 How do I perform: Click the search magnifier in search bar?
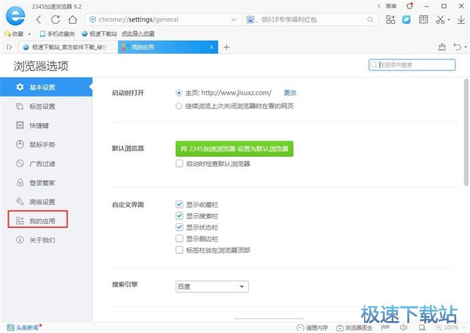coord(370,20)
